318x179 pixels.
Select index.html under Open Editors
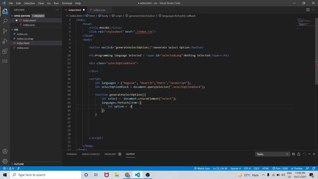click(x=36, y=20)
